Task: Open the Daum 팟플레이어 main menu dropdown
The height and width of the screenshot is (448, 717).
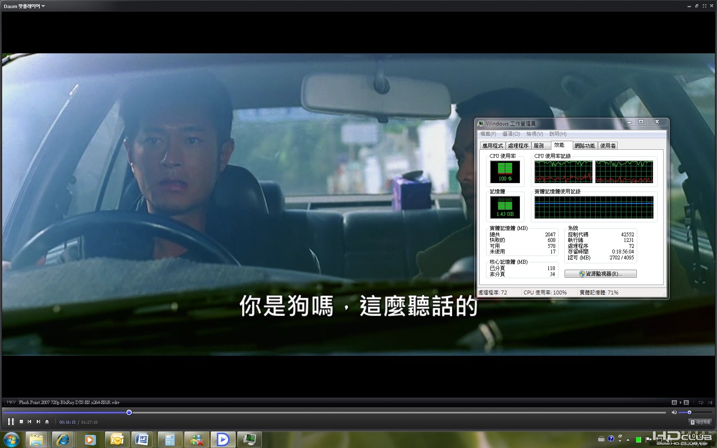Action: tap(24, 6)
